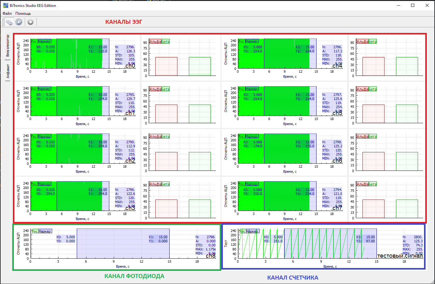435x284 pixels.
Task: Click the red Alpha bar beside ch2
Action: tap(166, 161)
